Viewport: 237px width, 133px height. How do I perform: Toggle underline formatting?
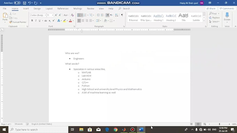[x=40, y=20]
